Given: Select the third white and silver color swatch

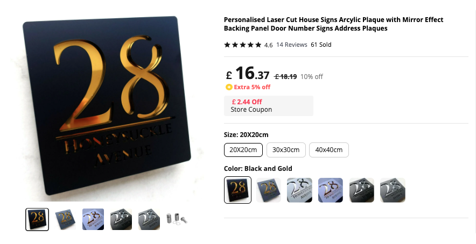Looking at the screenshot, I should (x=299, y=190).
